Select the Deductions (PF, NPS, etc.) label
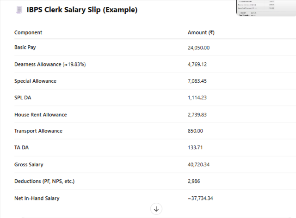This screenshot has width=296, height=218. click(x=44, y=181)
